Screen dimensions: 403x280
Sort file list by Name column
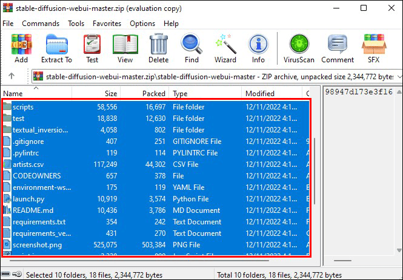click(x=36, y=94)
